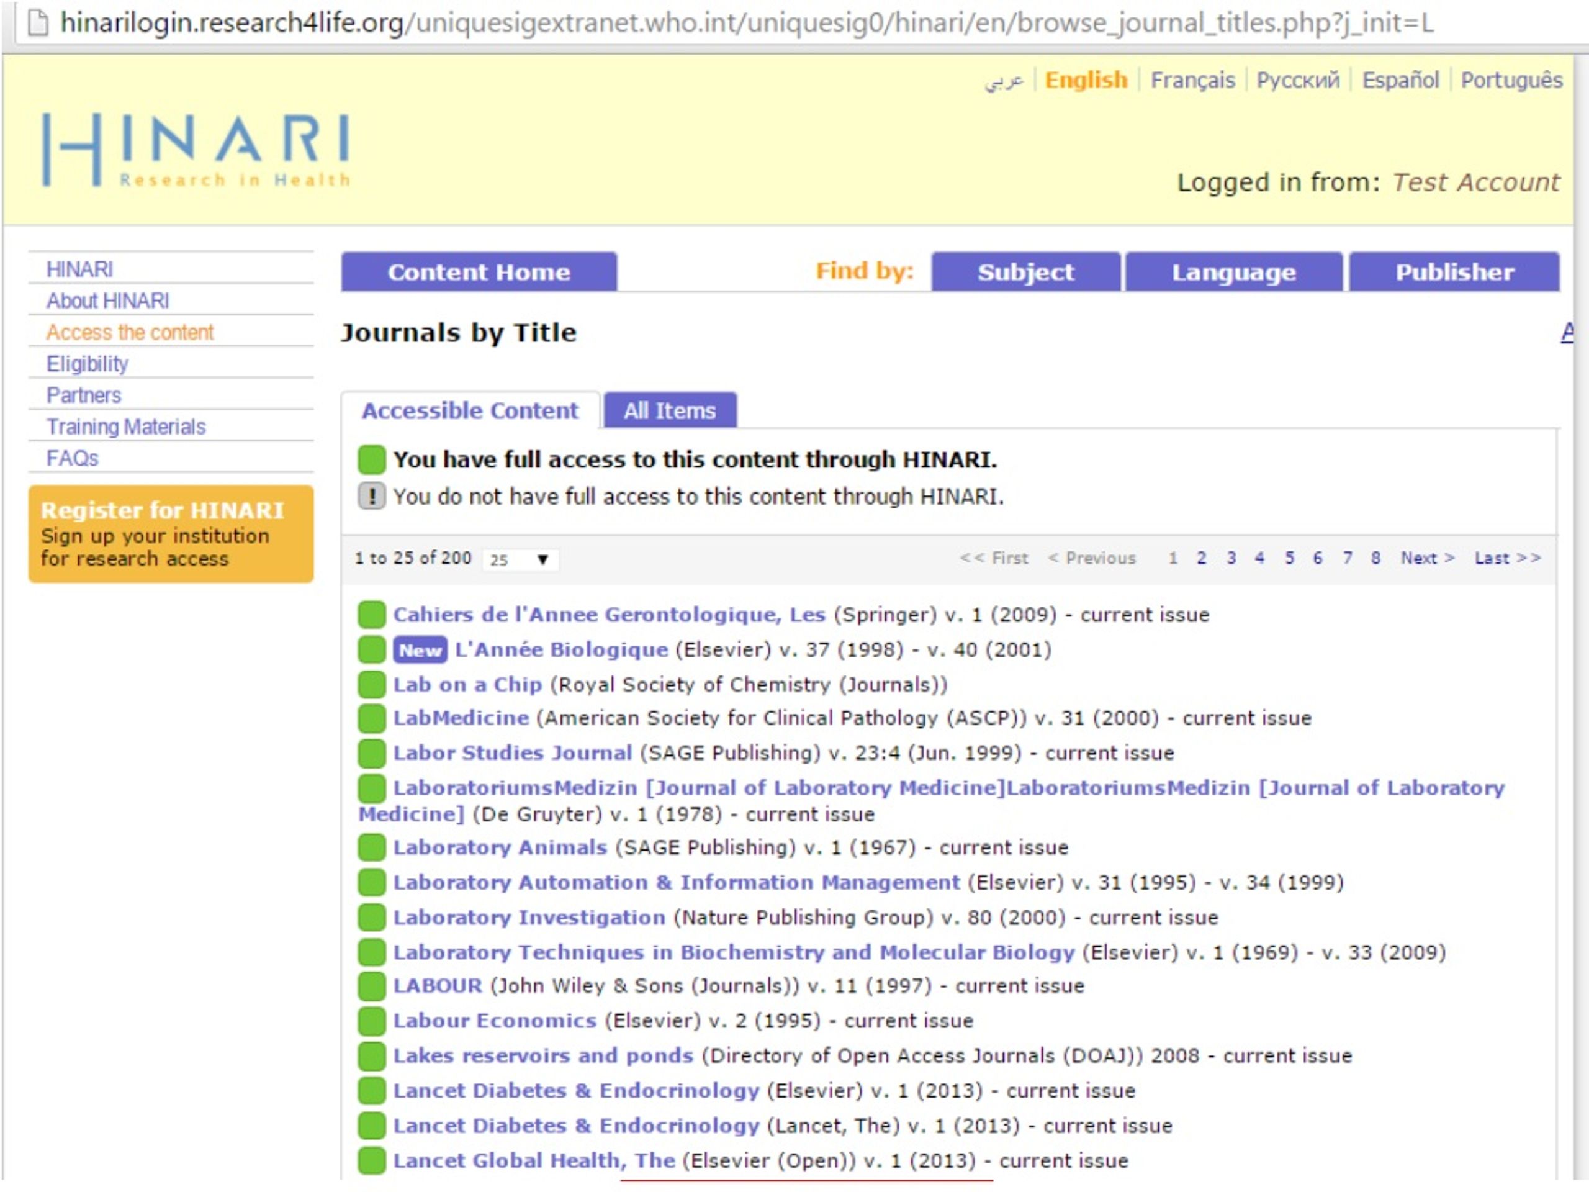
Task: Click green access icon beside Laboratory Investigation
Action: pos(372,918)
